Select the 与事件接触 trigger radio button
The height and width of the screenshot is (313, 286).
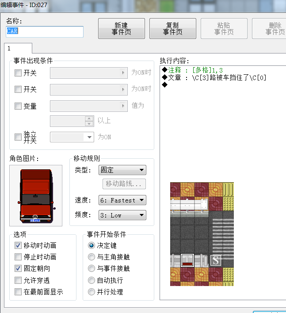(92, 268)
